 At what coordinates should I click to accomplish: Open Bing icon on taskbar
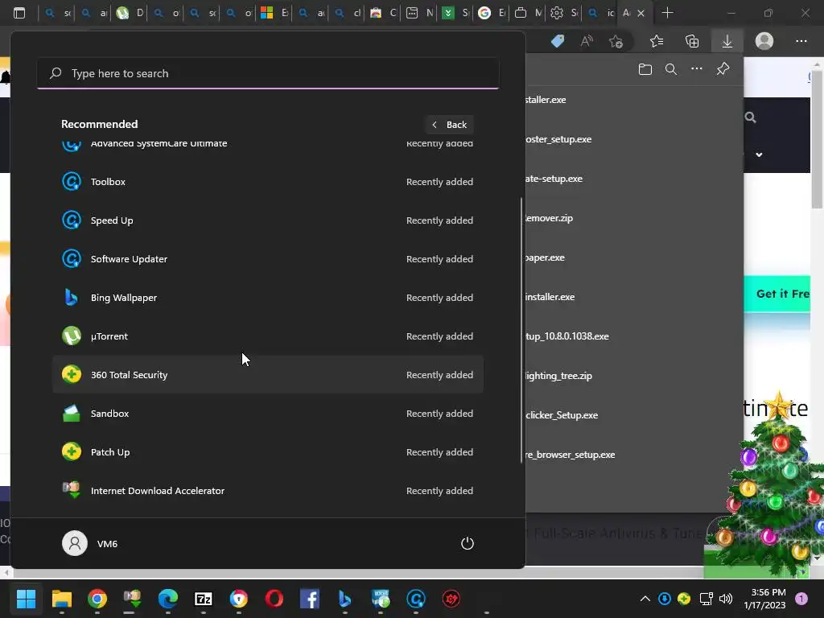[x=344, y=599]
